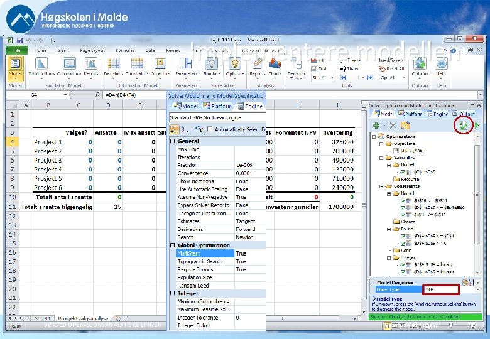Click the Model Type value field

click(440, 290)
